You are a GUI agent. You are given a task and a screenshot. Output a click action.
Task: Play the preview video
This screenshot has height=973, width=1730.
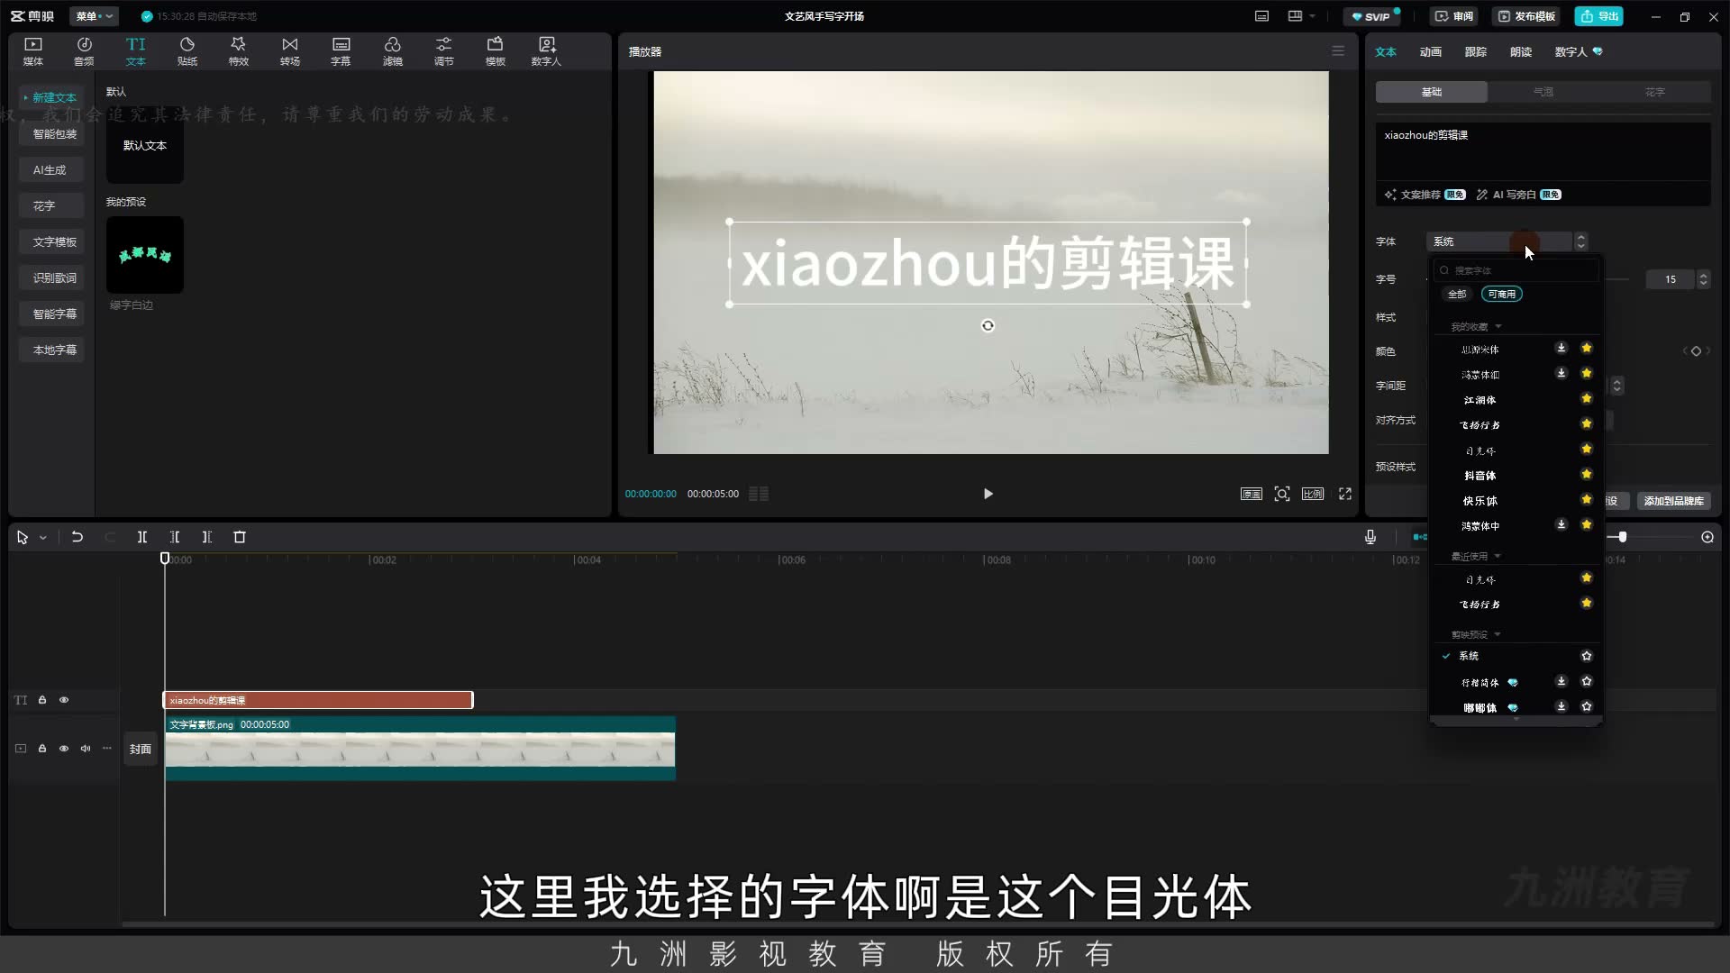click(x=988, y=494)
